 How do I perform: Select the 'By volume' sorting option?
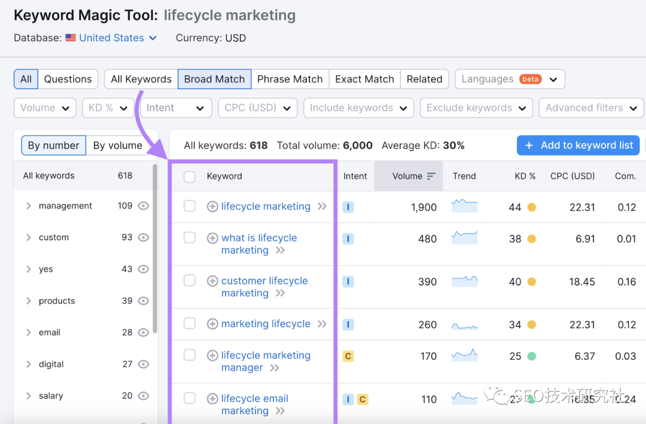[x=117, y=145]
